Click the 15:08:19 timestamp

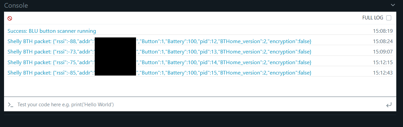[x=383, y=31]
